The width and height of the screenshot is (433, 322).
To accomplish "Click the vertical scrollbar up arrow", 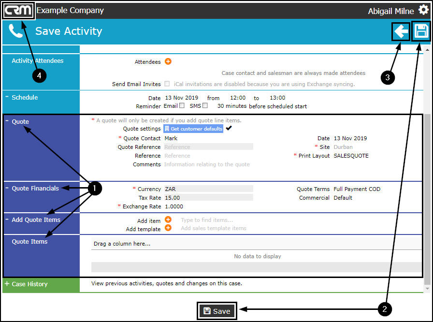I will pos(427,50).
